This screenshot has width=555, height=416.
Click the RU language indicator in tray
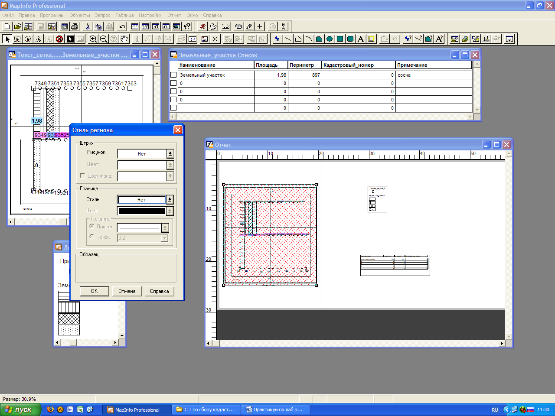tap(495, 410)
